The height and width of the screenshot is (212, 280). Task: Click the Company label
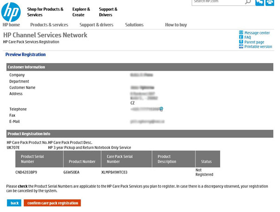click(x=17, y=75)
